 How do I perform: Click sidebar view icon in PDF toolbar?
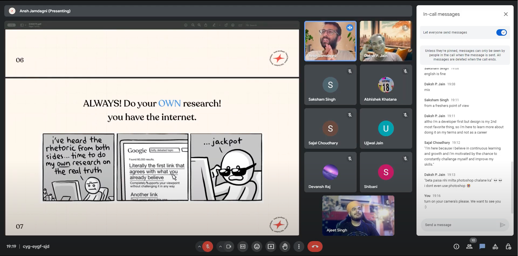tap(22, 25)
